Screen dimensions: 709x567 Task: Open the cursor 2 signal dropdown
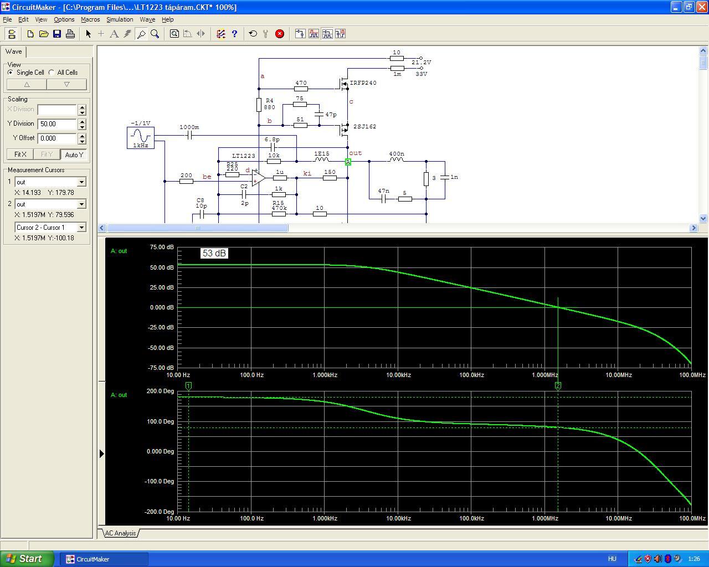[x=81, y=204]
